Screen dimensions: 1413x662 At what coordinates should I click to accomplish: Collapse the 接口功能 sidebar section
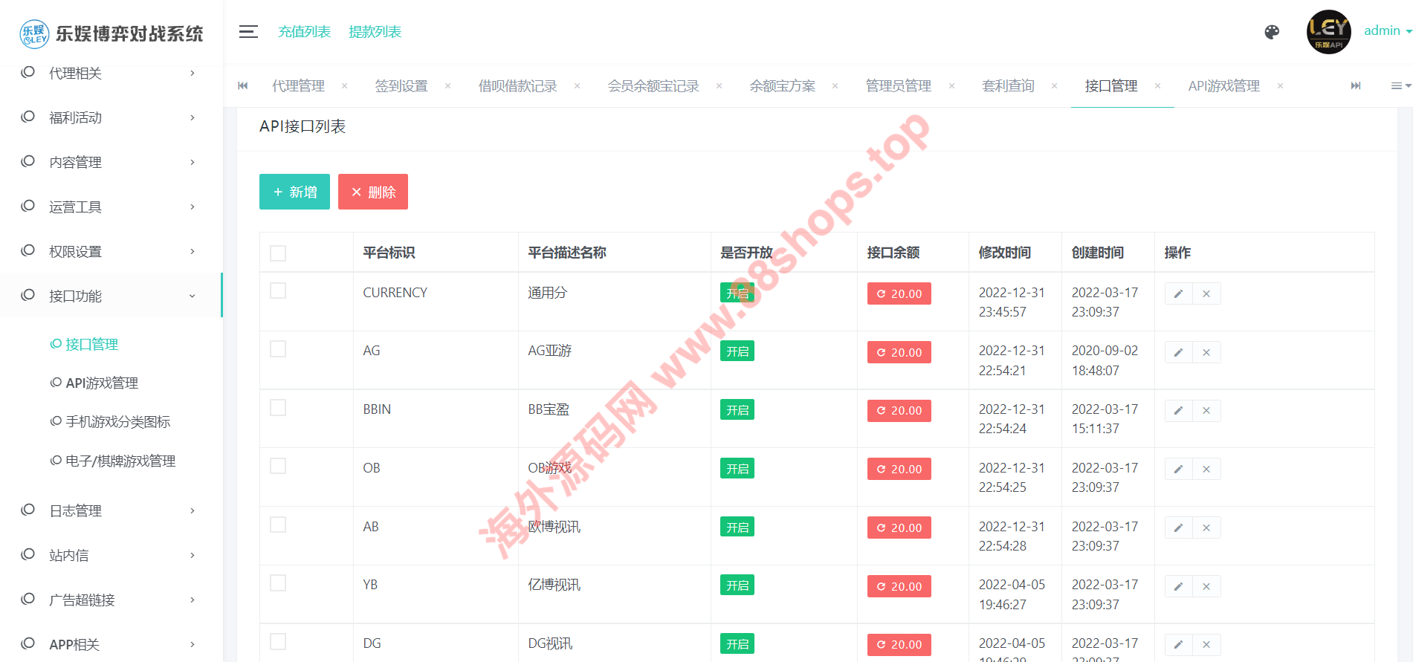[110, 296]
